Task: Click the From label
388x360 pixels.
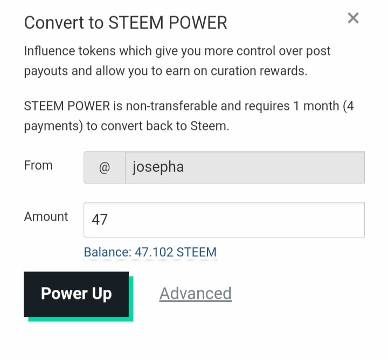Action: (38, 165)
